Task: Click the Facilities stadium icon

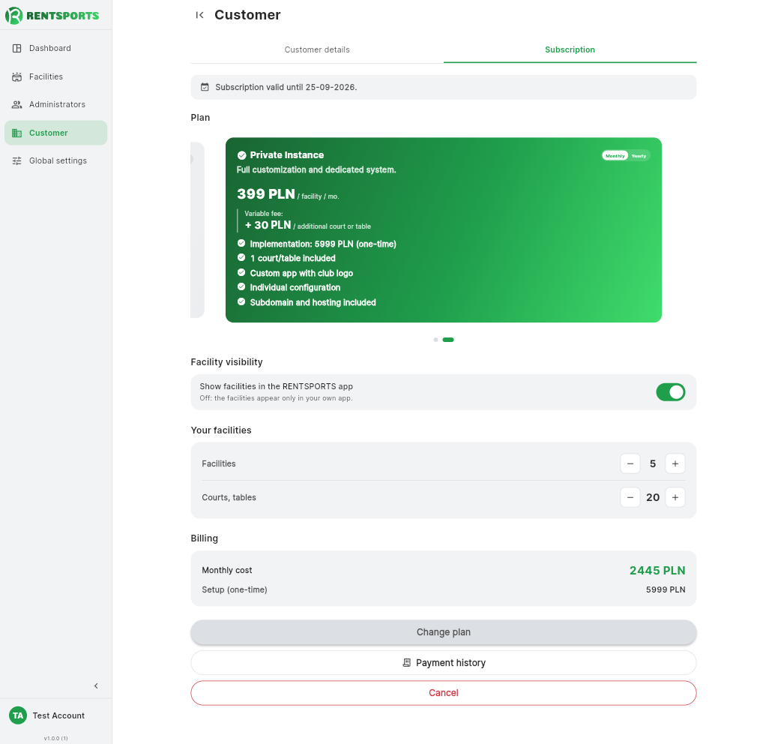Action: (x=16, y=76)
